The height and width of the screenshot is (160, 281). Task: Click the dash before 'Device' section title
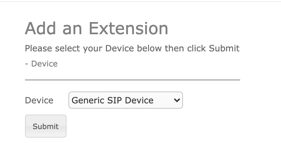point(27,64)
